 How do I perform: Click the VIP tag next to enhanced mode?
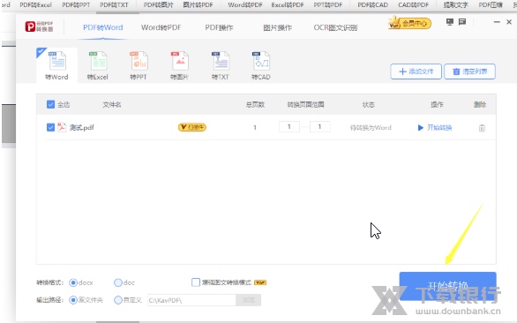coord(260,282)
